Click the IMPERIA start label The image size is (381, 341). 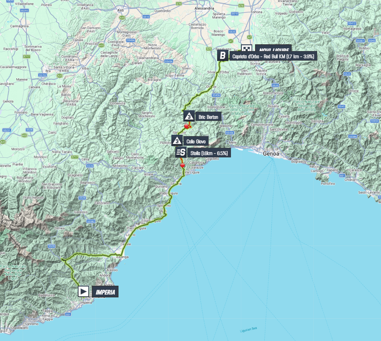(x=105, y=292)
